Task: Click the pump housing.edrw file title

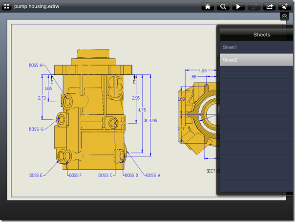Action: tap(37, 6)
